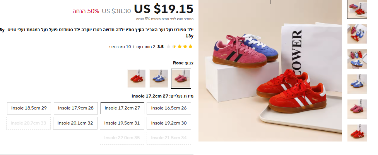This screenshot has width=378, height=155.
Task: Open fifth thumbnail of pink sneakers
Action: [x=357, y=109]
